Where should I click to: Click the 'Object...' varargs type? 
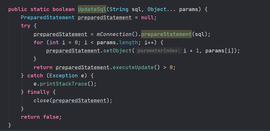pyautogui.click(x=162, y=9)
